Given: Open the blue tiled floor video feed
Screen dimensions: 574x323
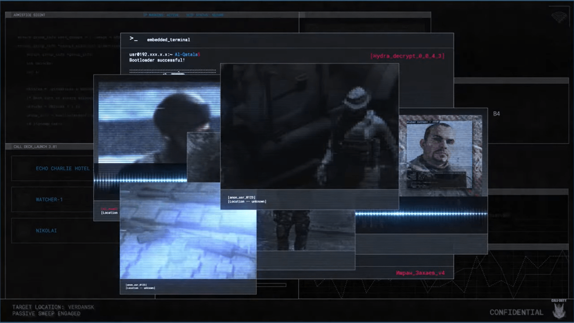Looking at the screenshot, I should pyautogui.click(x=188, y=231).
